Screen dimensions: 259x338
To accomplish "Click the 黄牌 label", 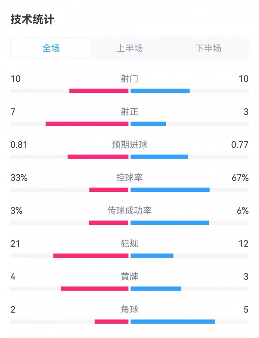I will [x=129, y=276].
